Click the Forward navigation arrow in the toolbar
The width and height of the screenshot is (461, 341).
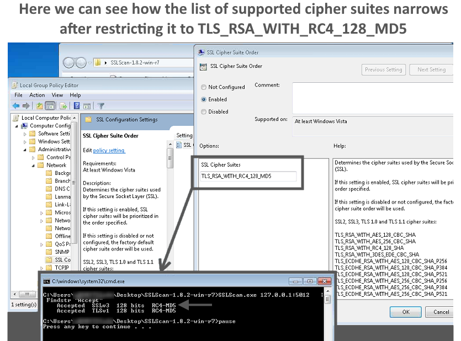27,106
